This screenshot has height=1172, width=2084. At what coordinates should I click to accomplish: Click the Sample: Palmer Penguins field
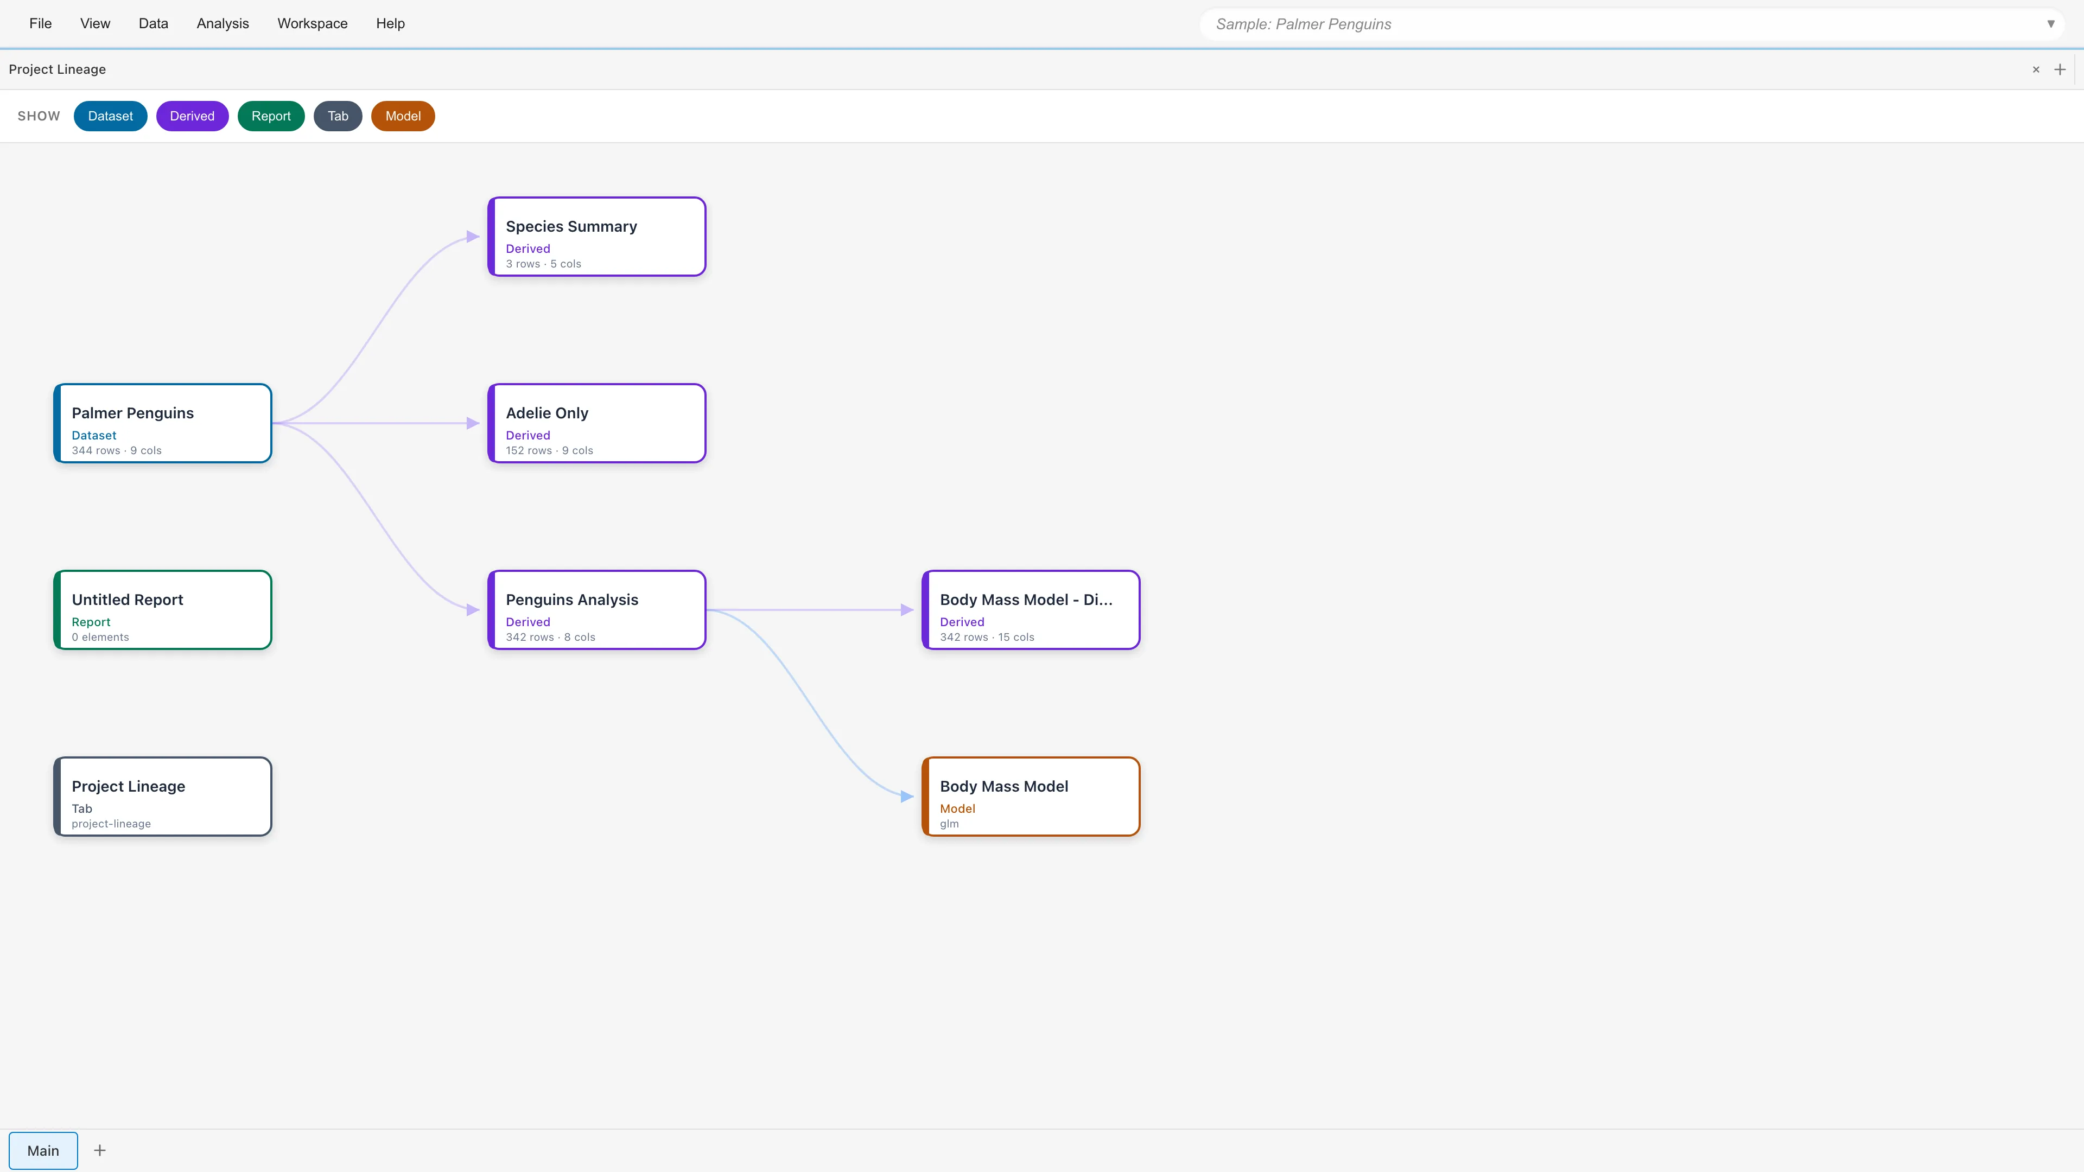pyautogui.click(x=1618, y=24)
